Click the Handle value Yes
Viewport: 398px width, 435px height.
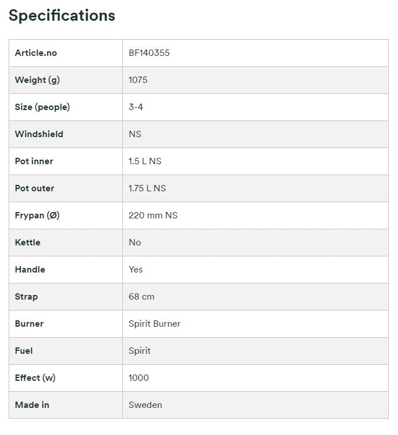tap(136, 270)
